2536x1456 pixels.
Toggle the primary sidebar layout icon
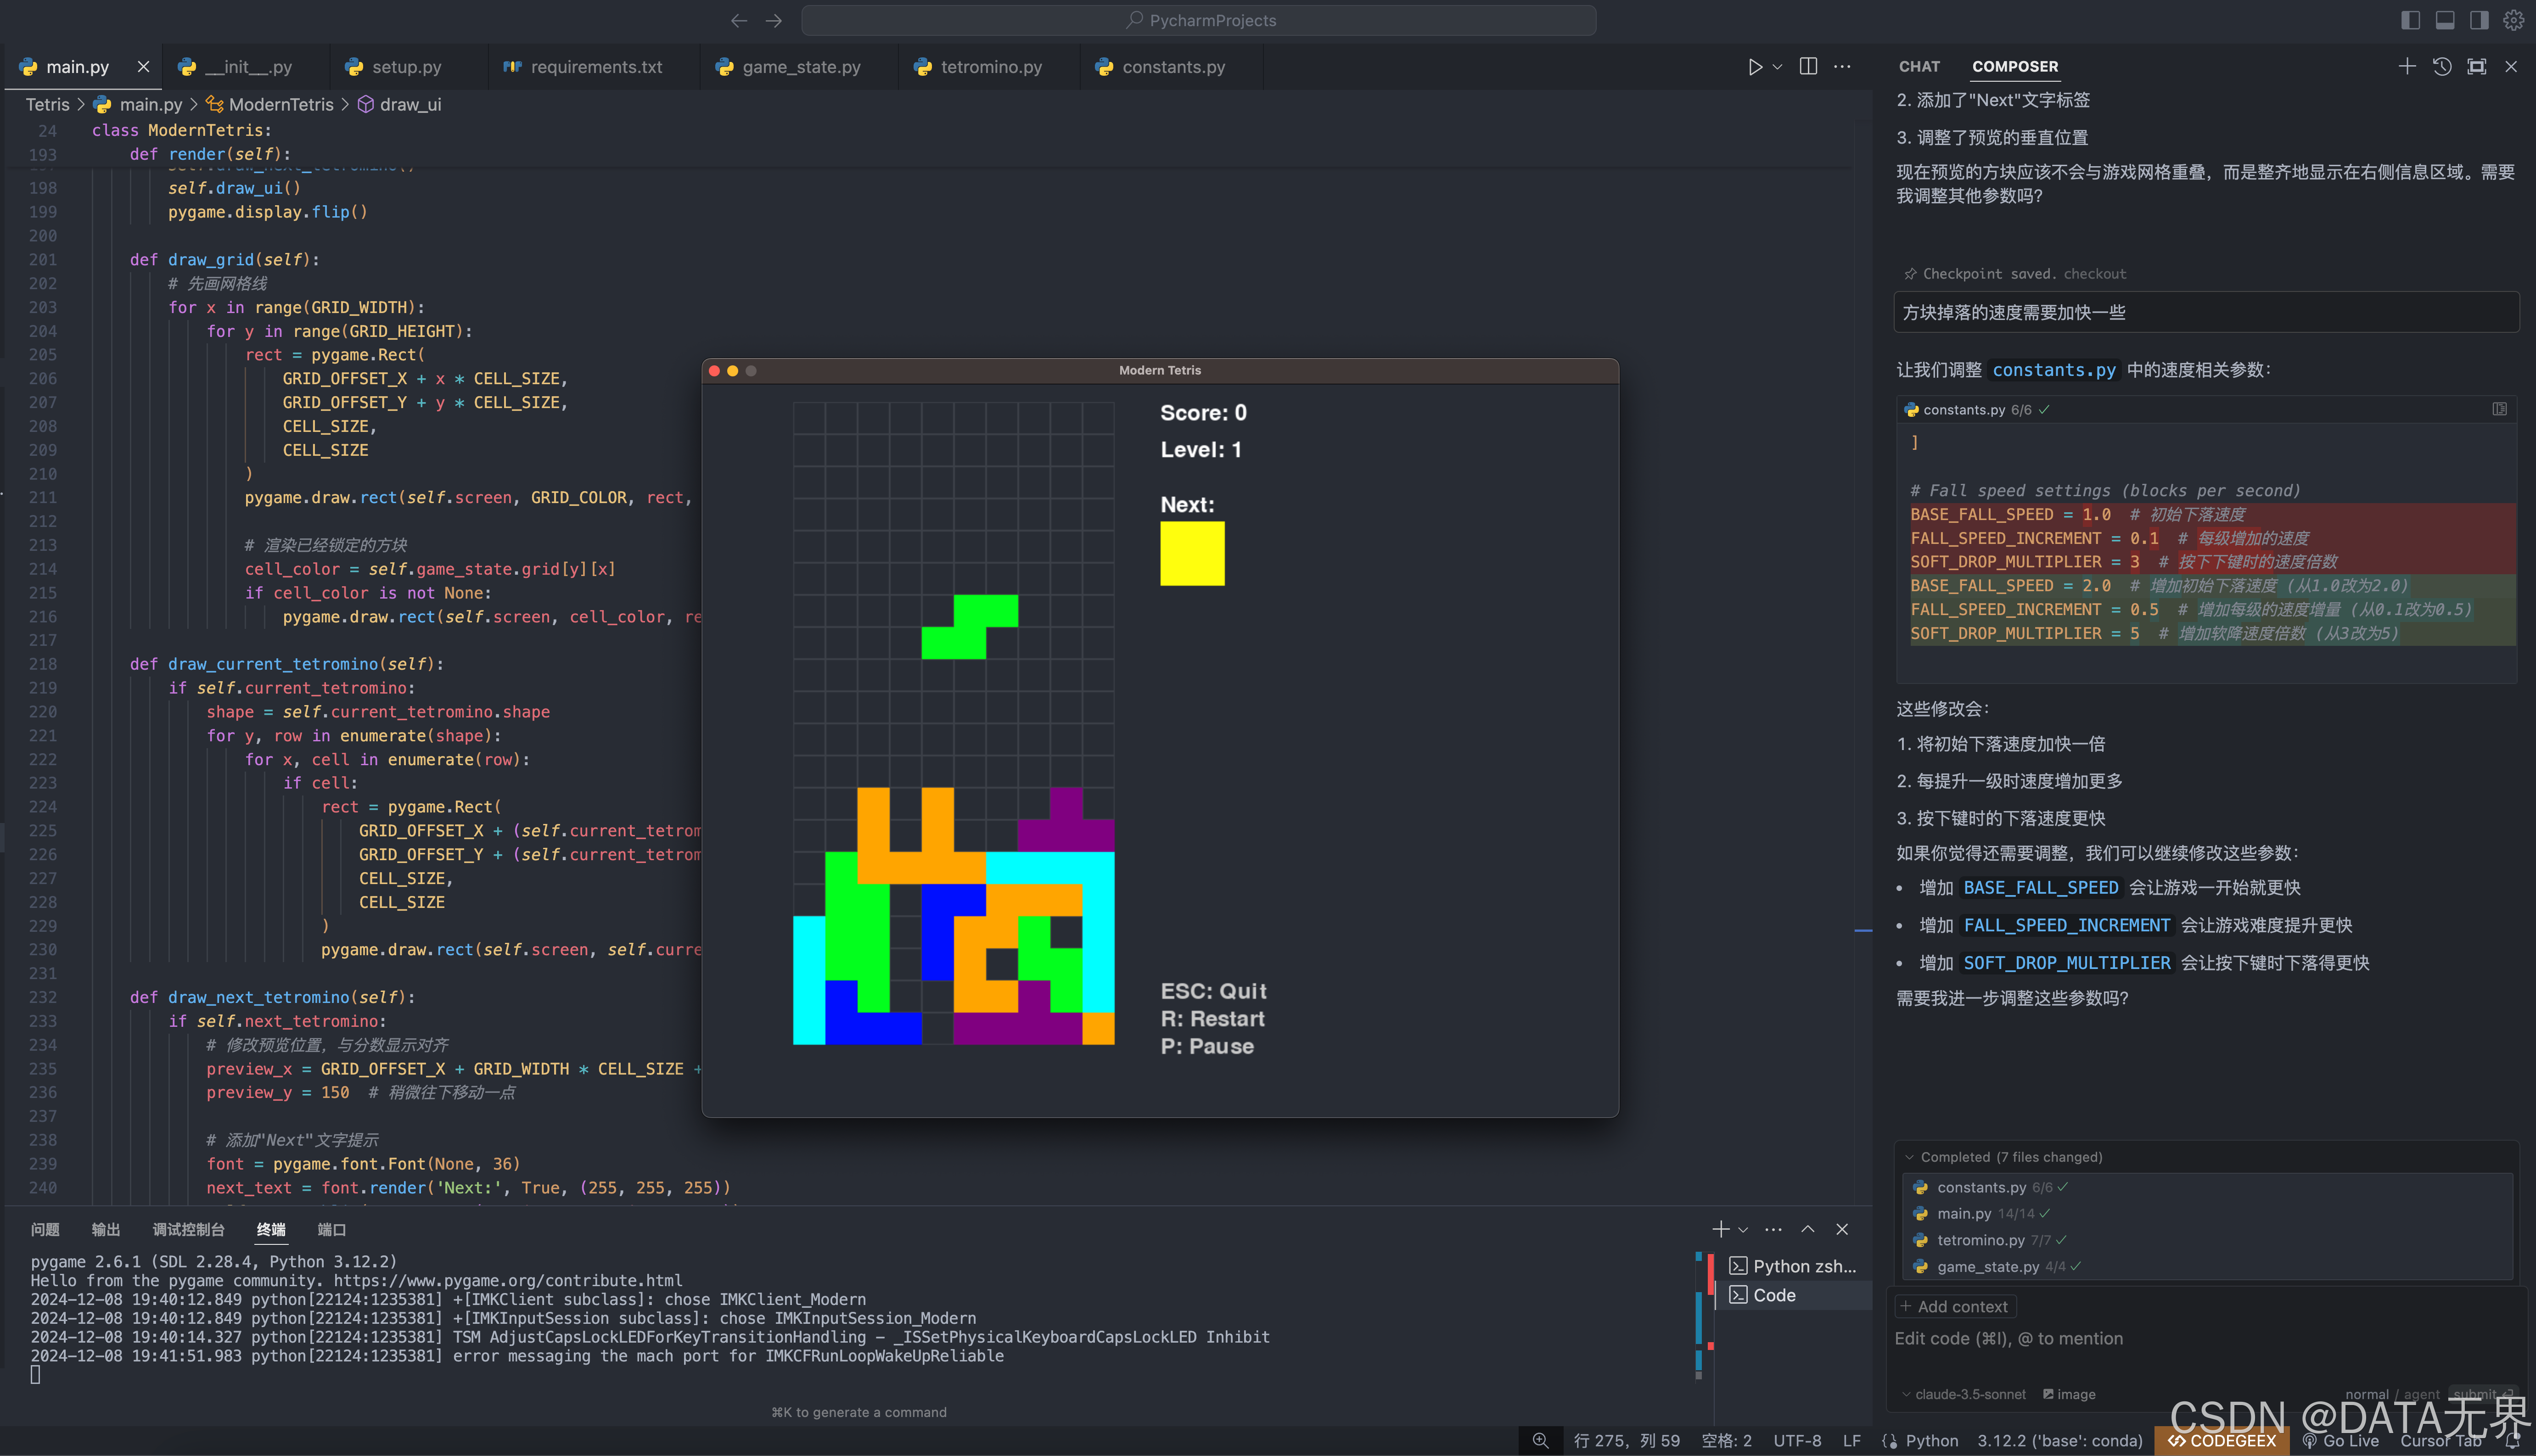pos(2411,20)
